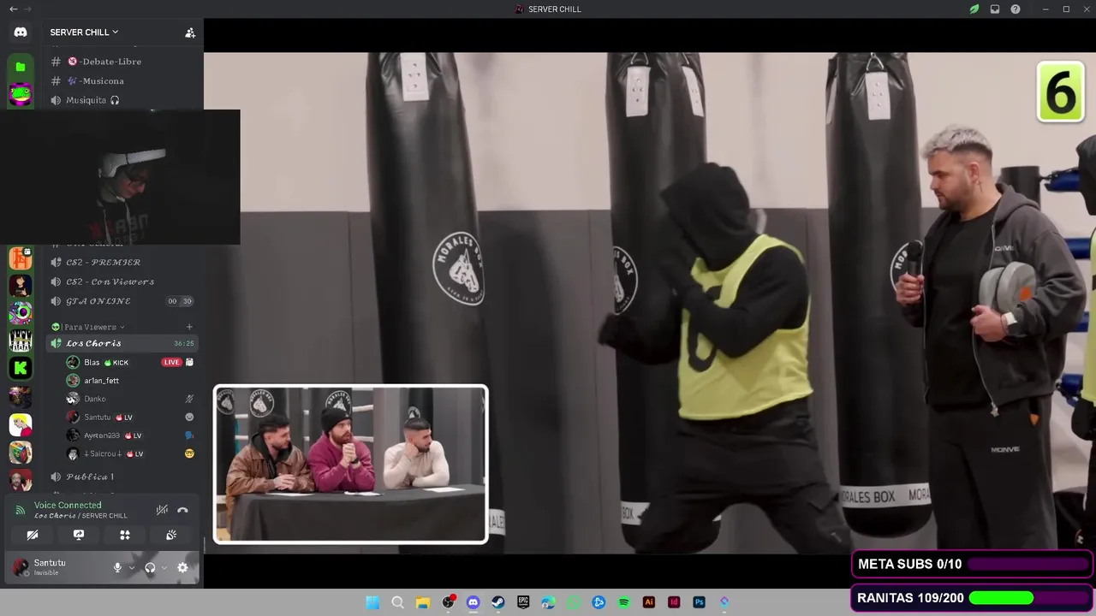Click the judges picture-in-picture in stream

tap(351, 465)
